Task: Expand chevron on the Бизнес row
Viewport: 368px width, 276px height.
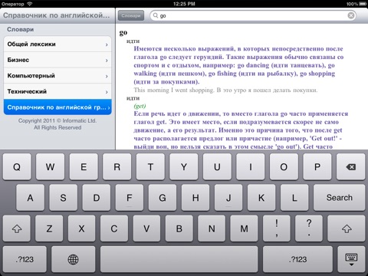Action: 107,61
